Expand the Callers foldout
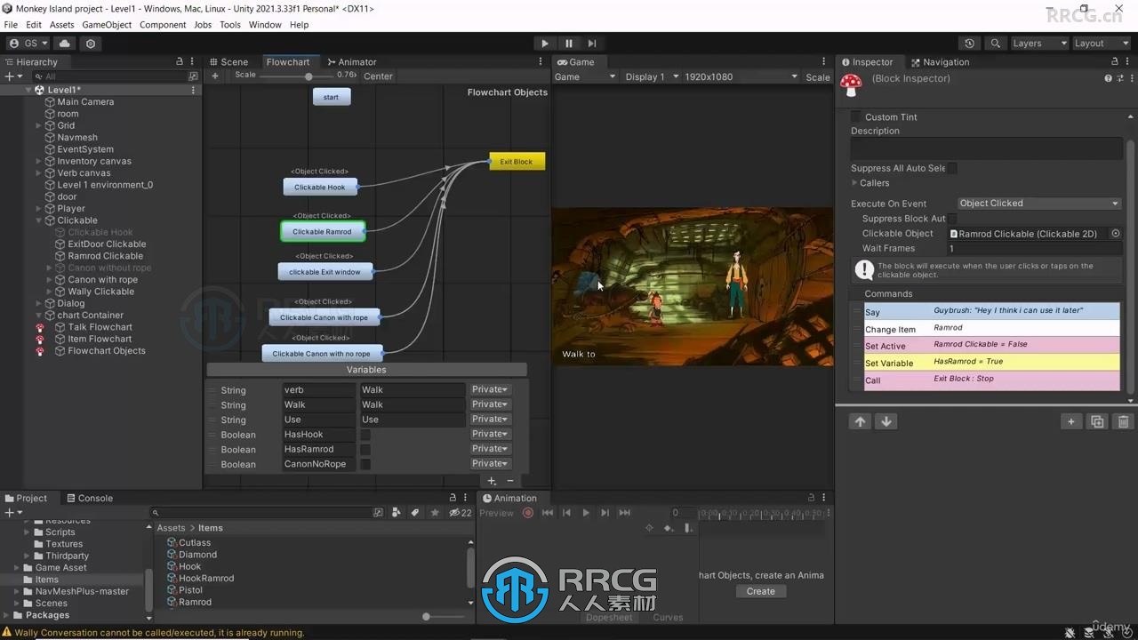Screen dimensions: 1138x640 click(854, 183)
